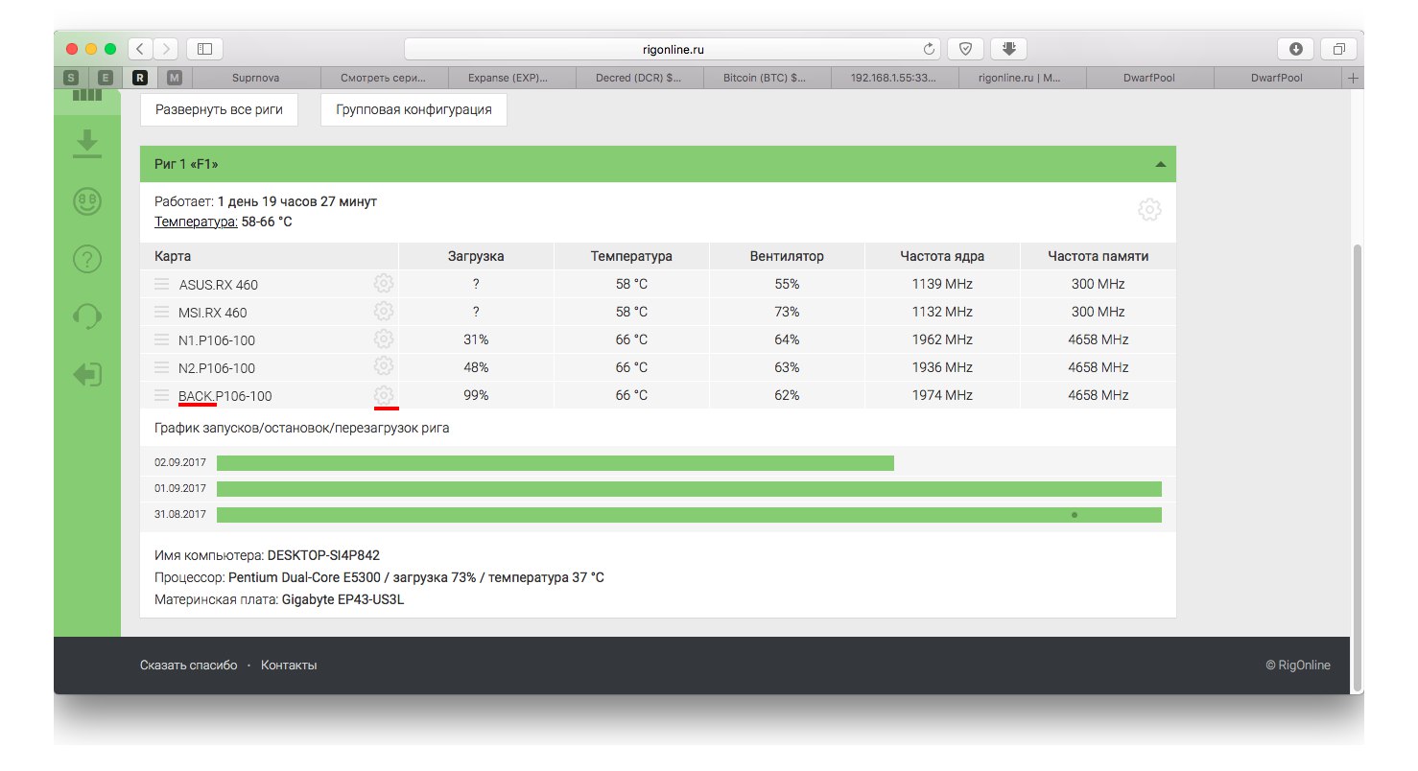
Task: Switch to rigonline.ru | M... tab
Action: (1022, 79)
